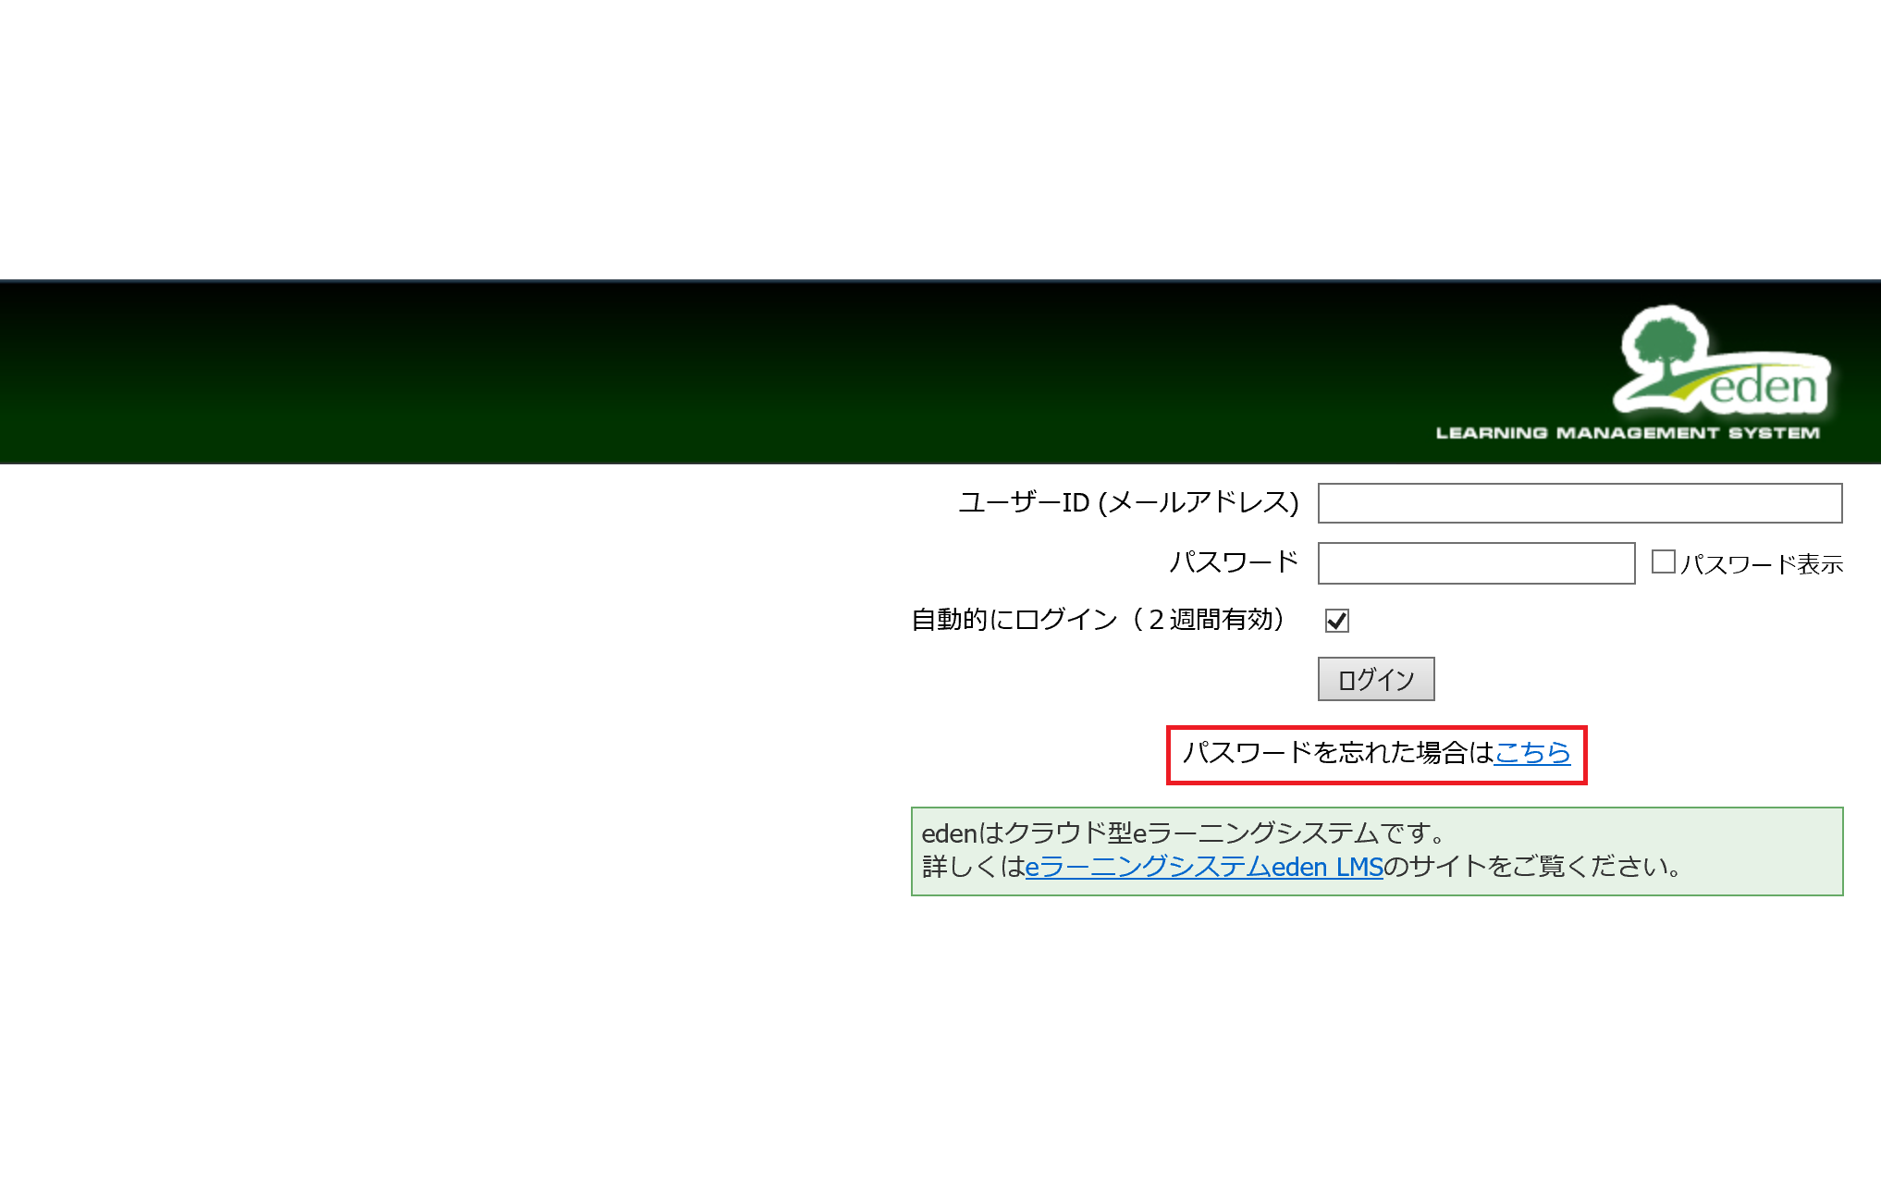
Task: Click the edenはクラウド型eラーニングシステムです text
Action: [x=1184, y=833]
